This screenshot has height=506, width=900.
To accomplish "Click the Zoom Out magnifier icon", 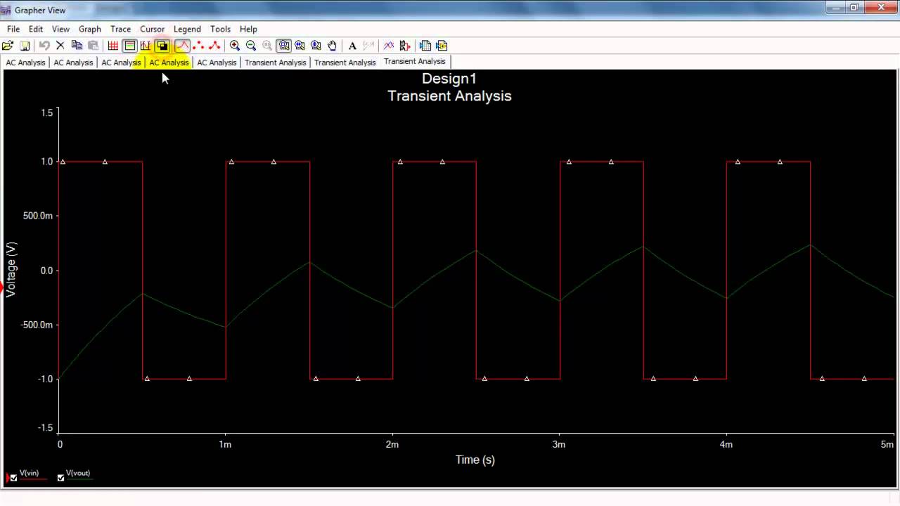I will click(251, 46).
